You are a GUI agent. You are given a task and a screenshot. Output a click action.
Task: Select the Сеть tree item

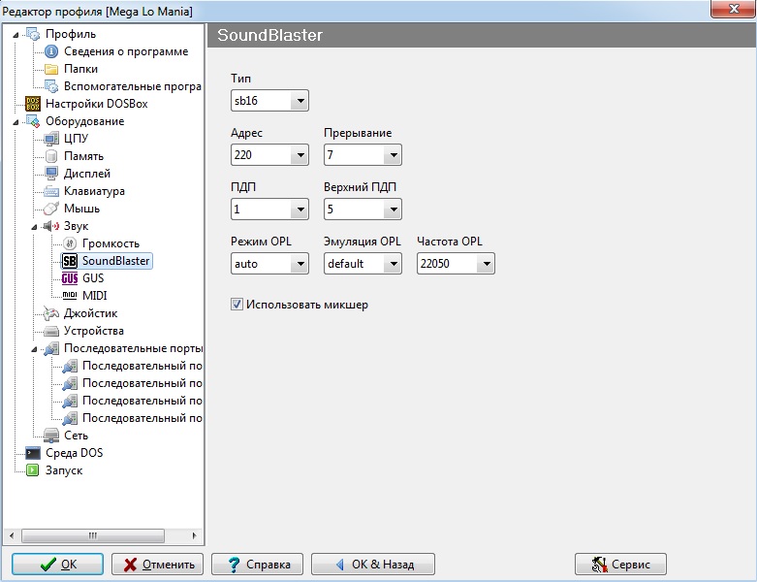click(x=76, y=436)
